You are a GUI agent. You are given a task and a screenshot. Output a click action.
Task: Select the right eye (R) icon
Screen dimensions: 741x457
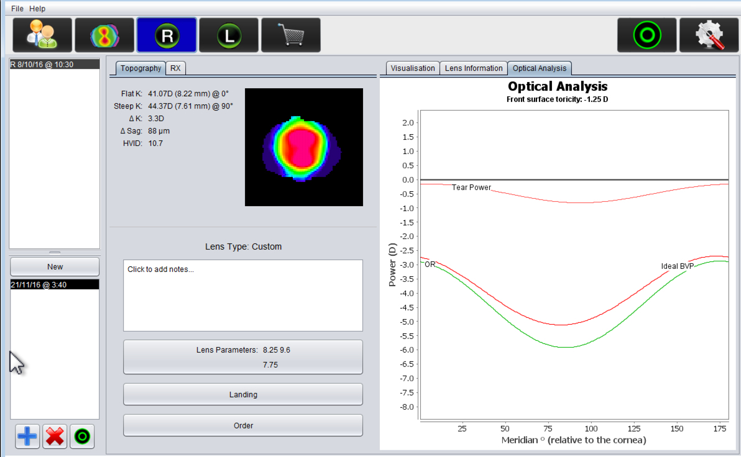coord(166,35)
